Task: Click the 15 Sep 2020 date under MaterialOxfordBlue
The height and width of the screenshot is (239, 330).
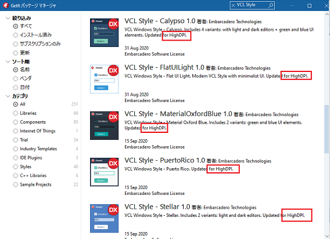Action: [136, 141]
